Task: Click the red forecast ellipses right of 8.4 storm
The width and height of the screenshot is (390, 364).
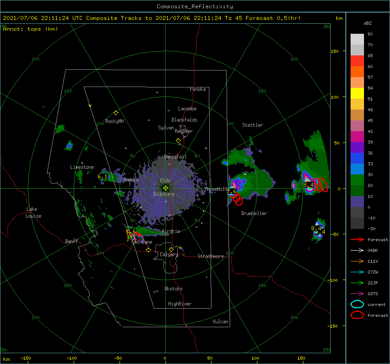Action: point(319,185)
